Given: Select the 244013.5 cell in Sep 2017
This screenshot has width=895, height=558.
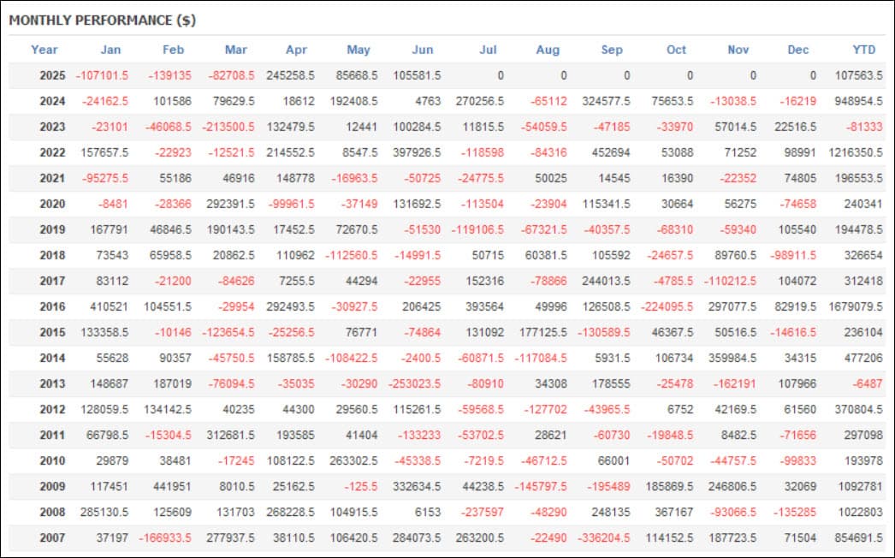Looking at the screenshot, I should (x=606, y=281).
